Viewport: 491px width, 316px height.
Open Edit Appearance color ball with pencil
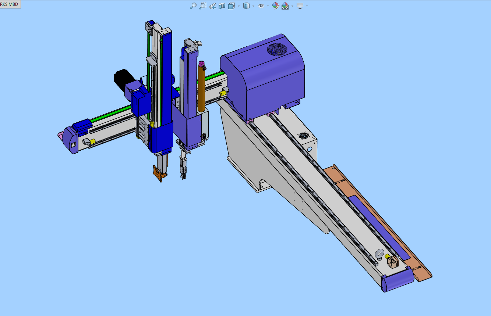275,6
